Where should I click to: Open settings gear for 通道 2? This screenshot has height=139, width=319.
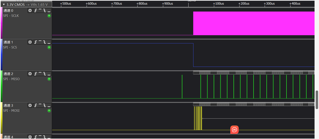point(30,74)
